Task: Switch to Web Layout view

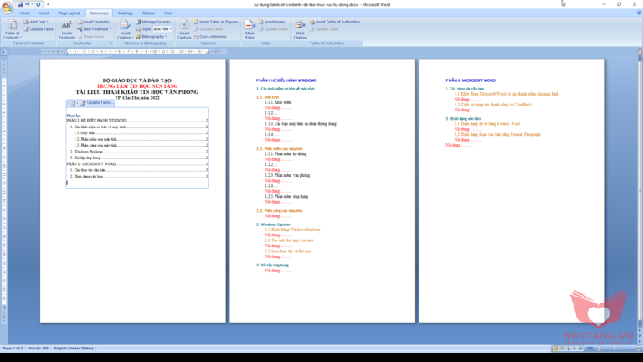Action: (568, 348)
